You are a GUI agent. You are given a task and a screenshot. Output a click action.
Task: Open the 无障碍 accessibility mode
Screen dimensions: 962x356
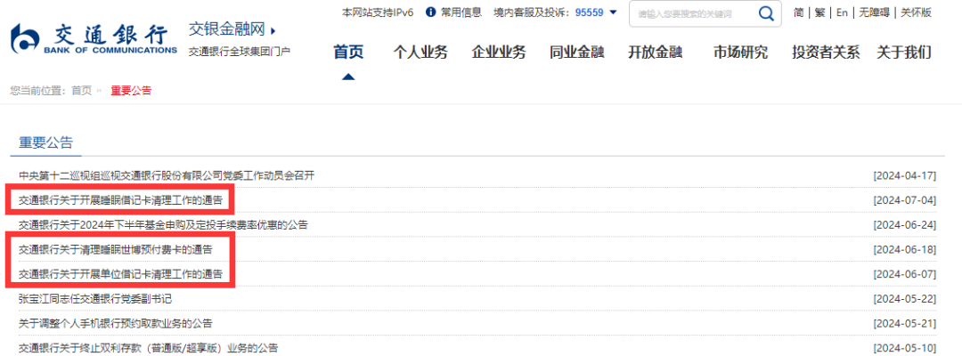click(x=875, y=12)
